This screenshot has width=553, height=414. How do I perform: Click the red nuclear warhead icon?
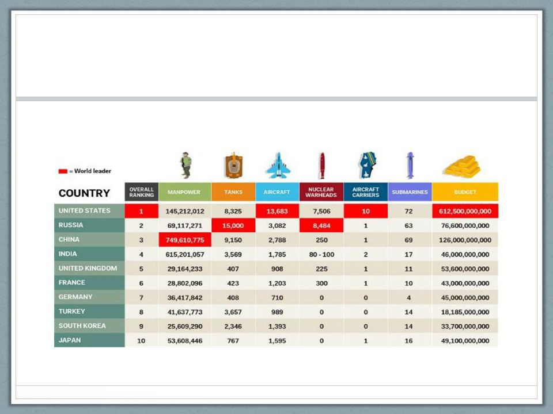pyautogui.click(x=322, y=166)
